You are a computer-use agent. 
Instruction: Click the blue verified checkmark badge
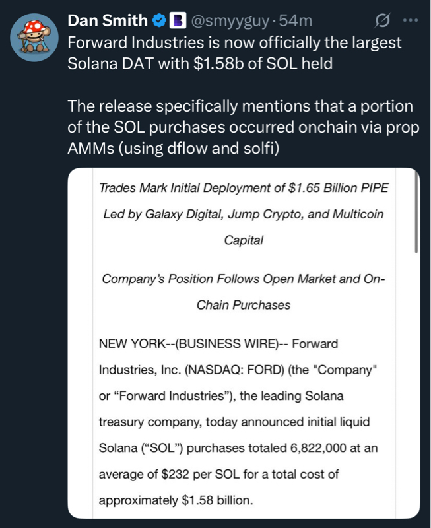(x=160, y=21)
